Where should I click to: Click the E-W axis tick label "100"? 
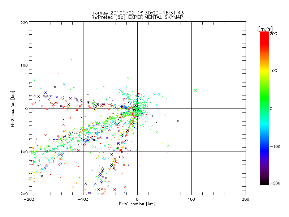[x=191, y=199]
